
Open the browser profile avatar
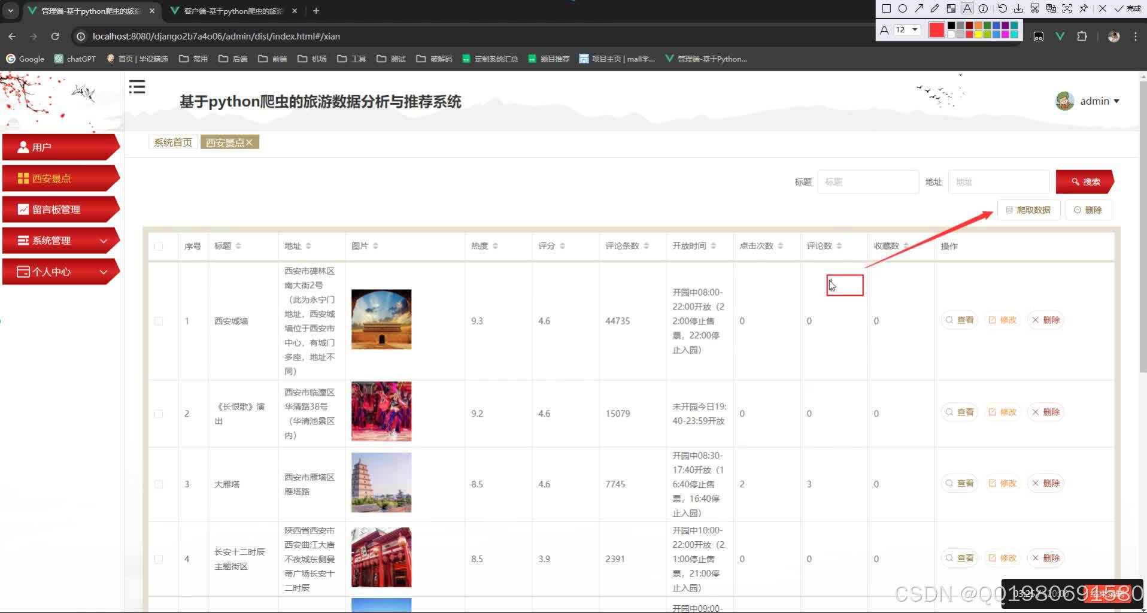click(x=1114, y=37)
